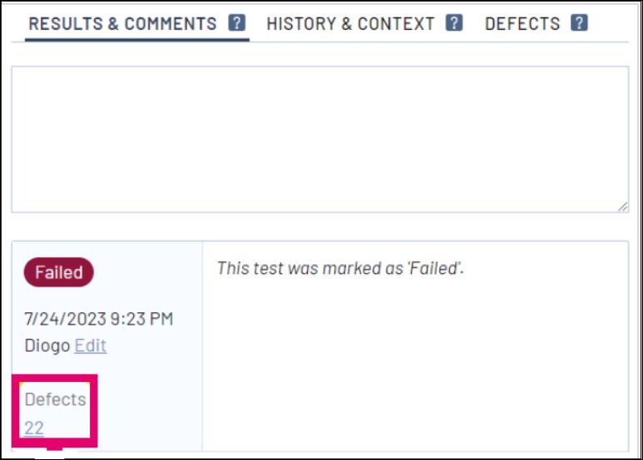Grab the comment box resize handle
The image size is (643, 460).
[623, 207]
